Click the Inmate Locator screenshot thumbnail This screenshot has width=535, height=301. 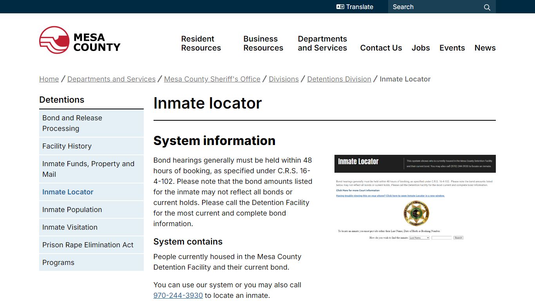click(415, 197)
